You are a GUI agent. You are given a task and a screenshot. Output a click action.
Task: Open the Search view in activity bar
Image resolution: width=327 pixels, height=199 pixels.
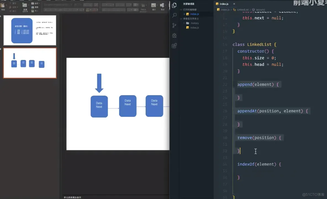point(174,15)
